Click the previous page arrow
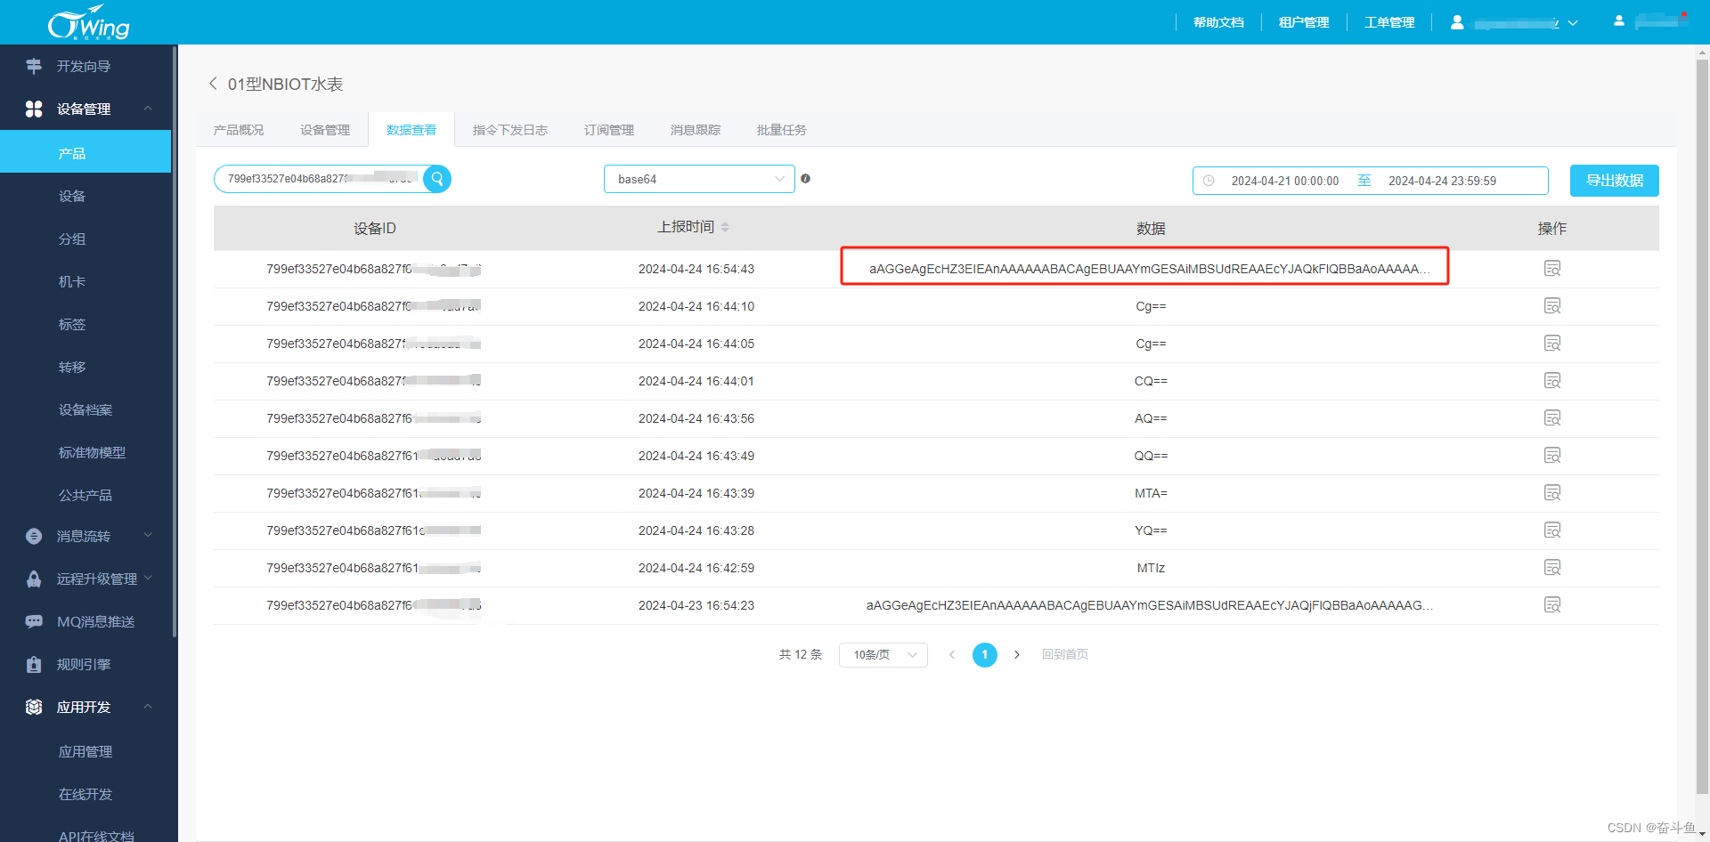This screenshot has height=842, width=1710. pos(952,655)
